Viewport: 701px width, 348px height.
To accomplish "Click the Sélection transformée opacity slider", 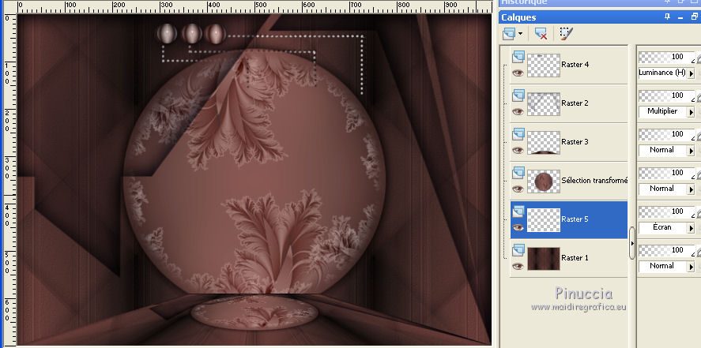I will point(666,173).
